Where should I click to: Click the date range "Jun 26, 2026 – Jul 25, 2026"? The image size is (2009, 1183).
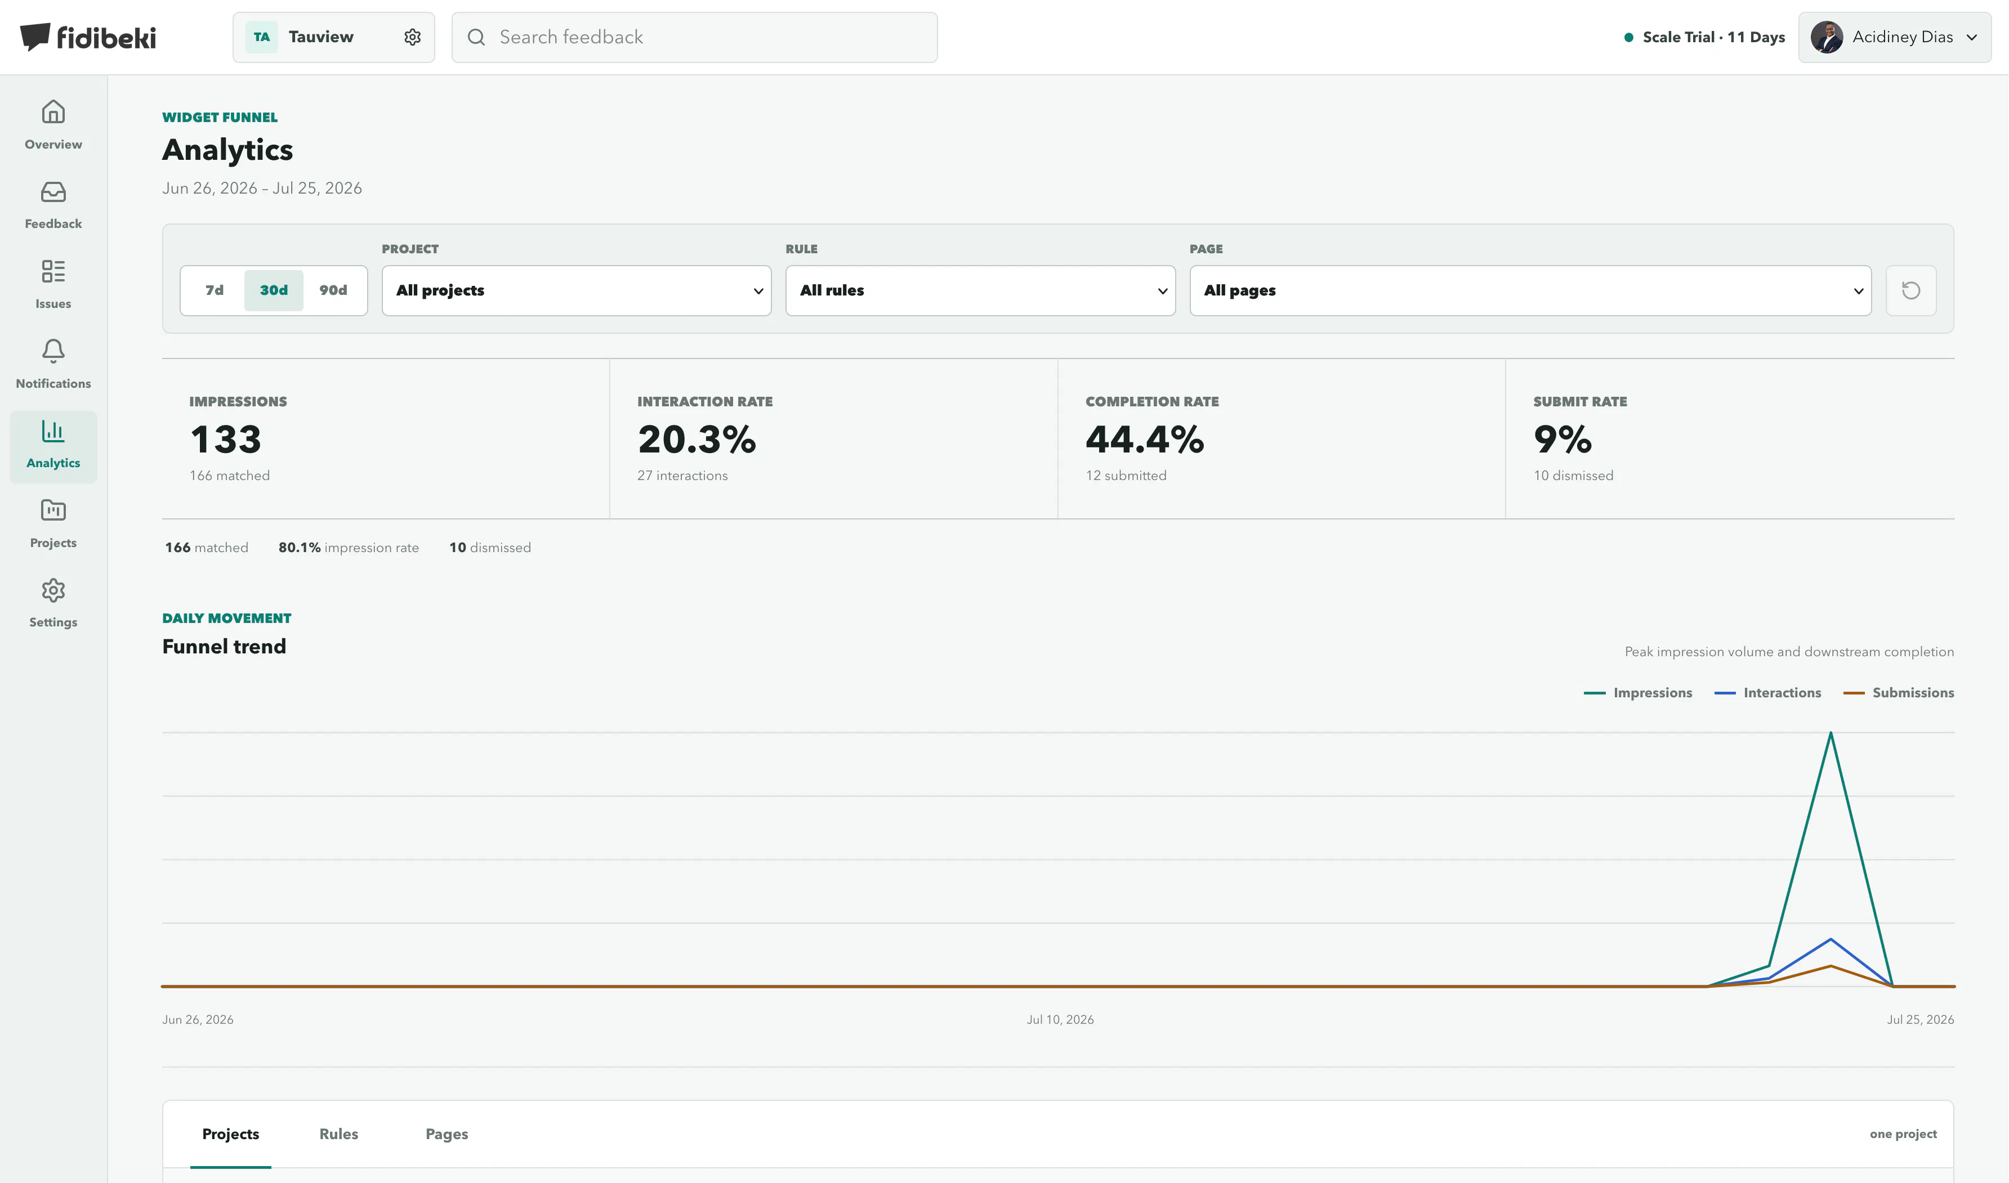(262, 188)
